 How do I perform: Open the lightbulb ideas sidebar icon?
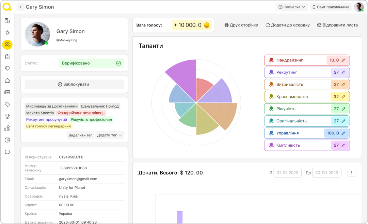pyautogui.click(x=7, y=33)
